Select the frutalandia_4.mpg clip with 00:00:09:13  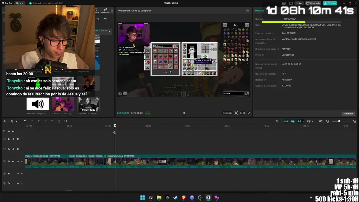coord(50,161)
